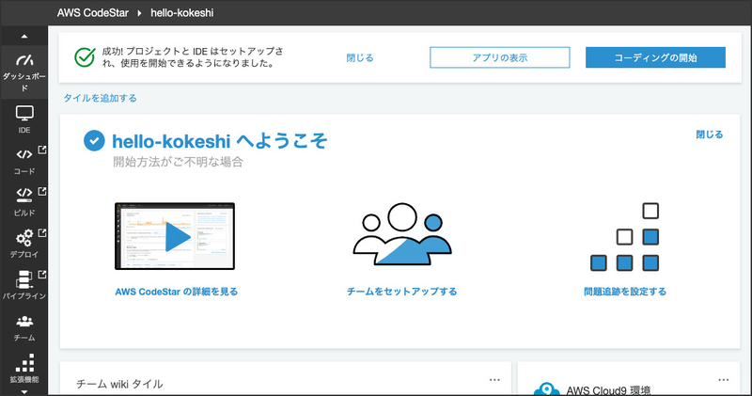Click the hello-kokeshi へようこそ heading

[x=220, y=142]
